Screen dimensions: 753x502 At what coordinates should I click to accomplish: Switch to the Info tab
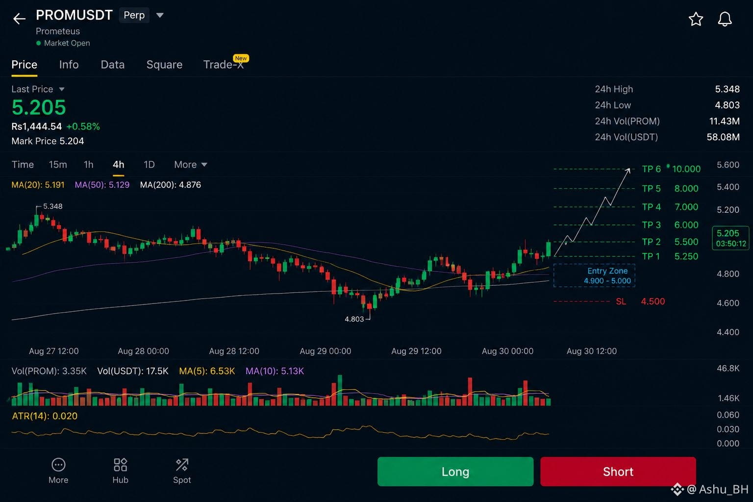point(69,65)
